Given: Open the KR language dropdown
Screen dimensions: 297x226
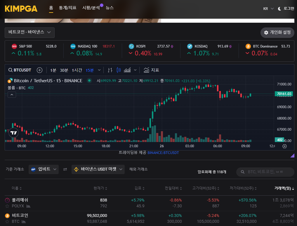Looking at the screenshot, I should [x=268, y=8].
